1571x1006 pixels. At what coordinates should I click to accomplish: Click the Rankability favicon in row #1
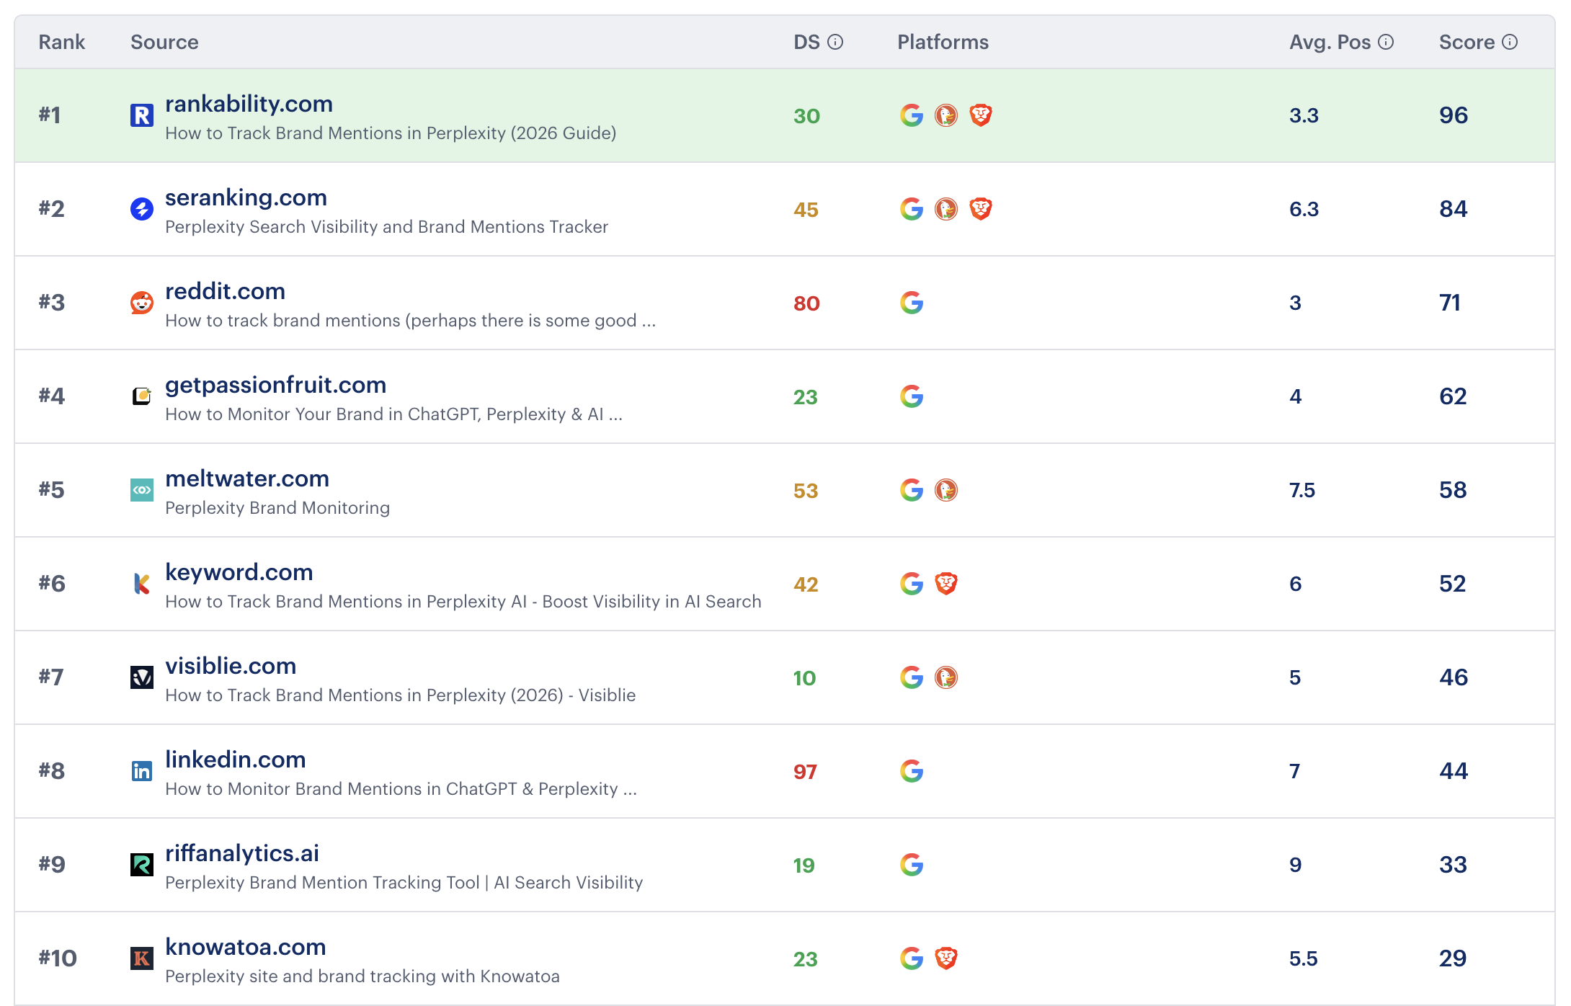[x=142, y=115]
